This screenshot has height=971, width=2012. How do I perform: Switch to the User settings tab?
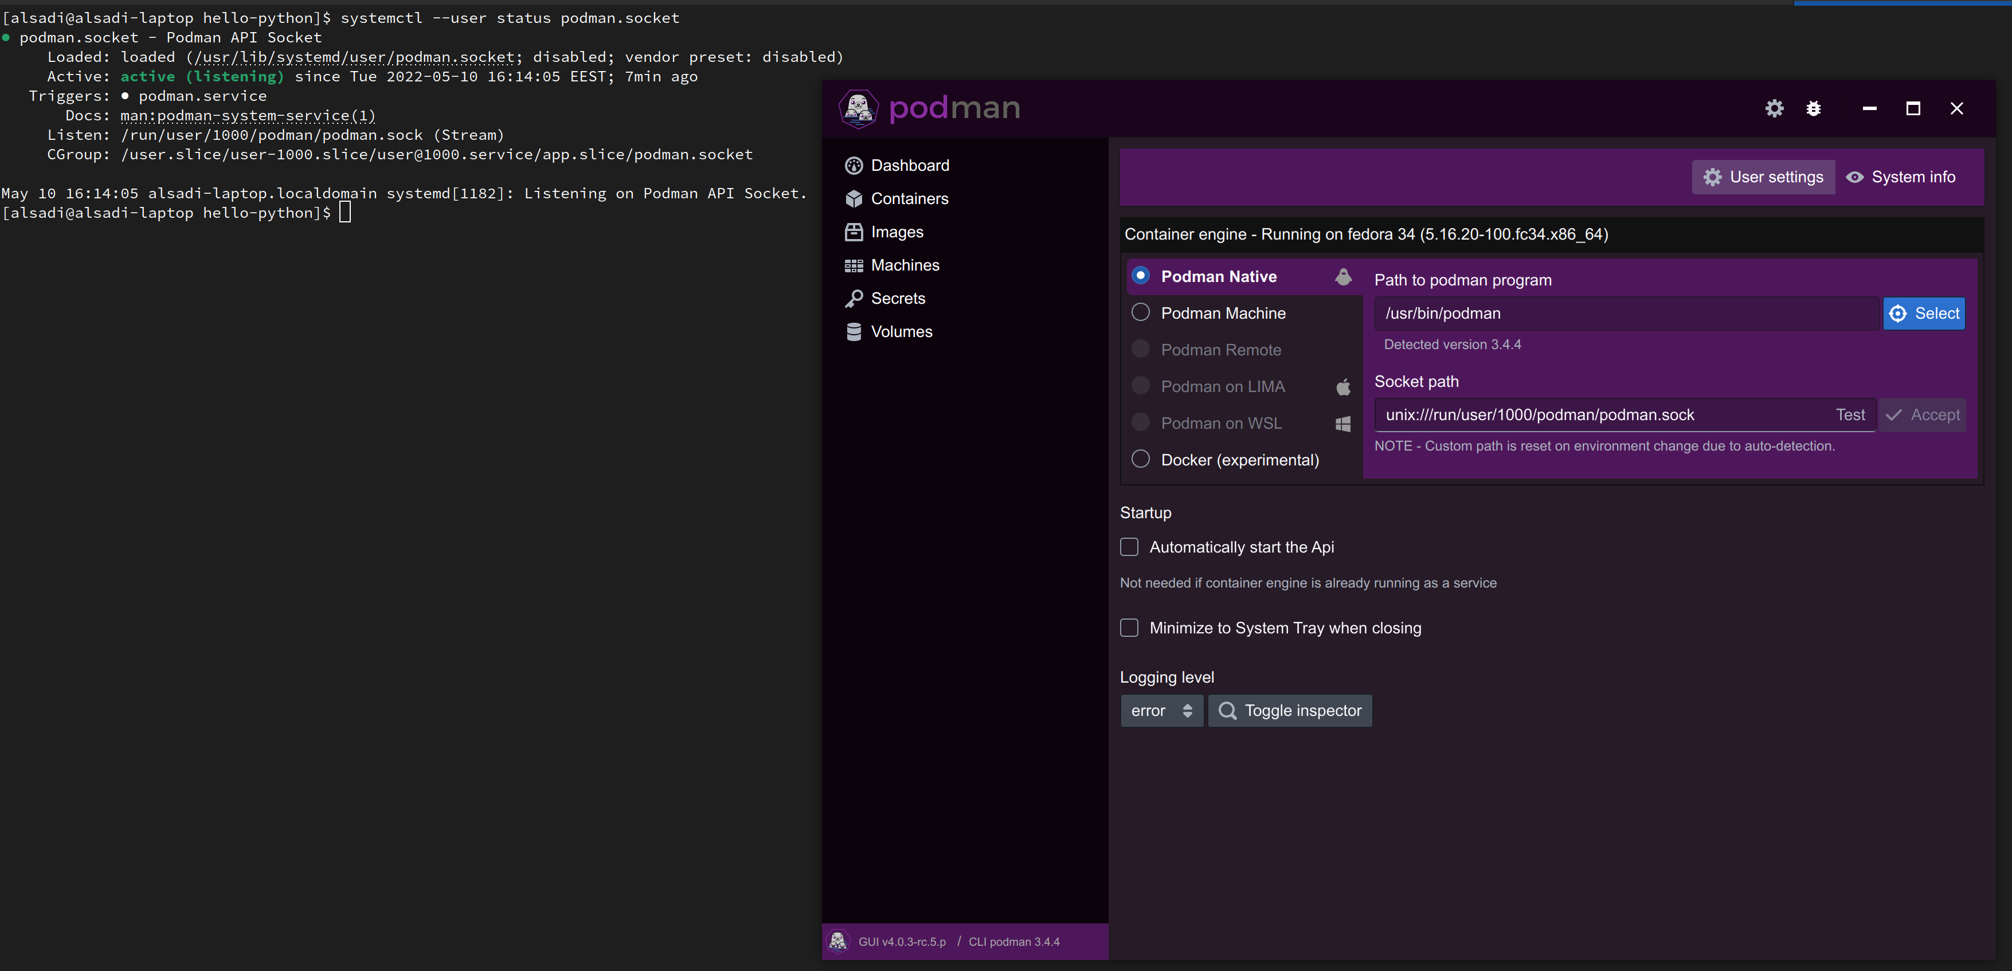tap(1763, 177)
